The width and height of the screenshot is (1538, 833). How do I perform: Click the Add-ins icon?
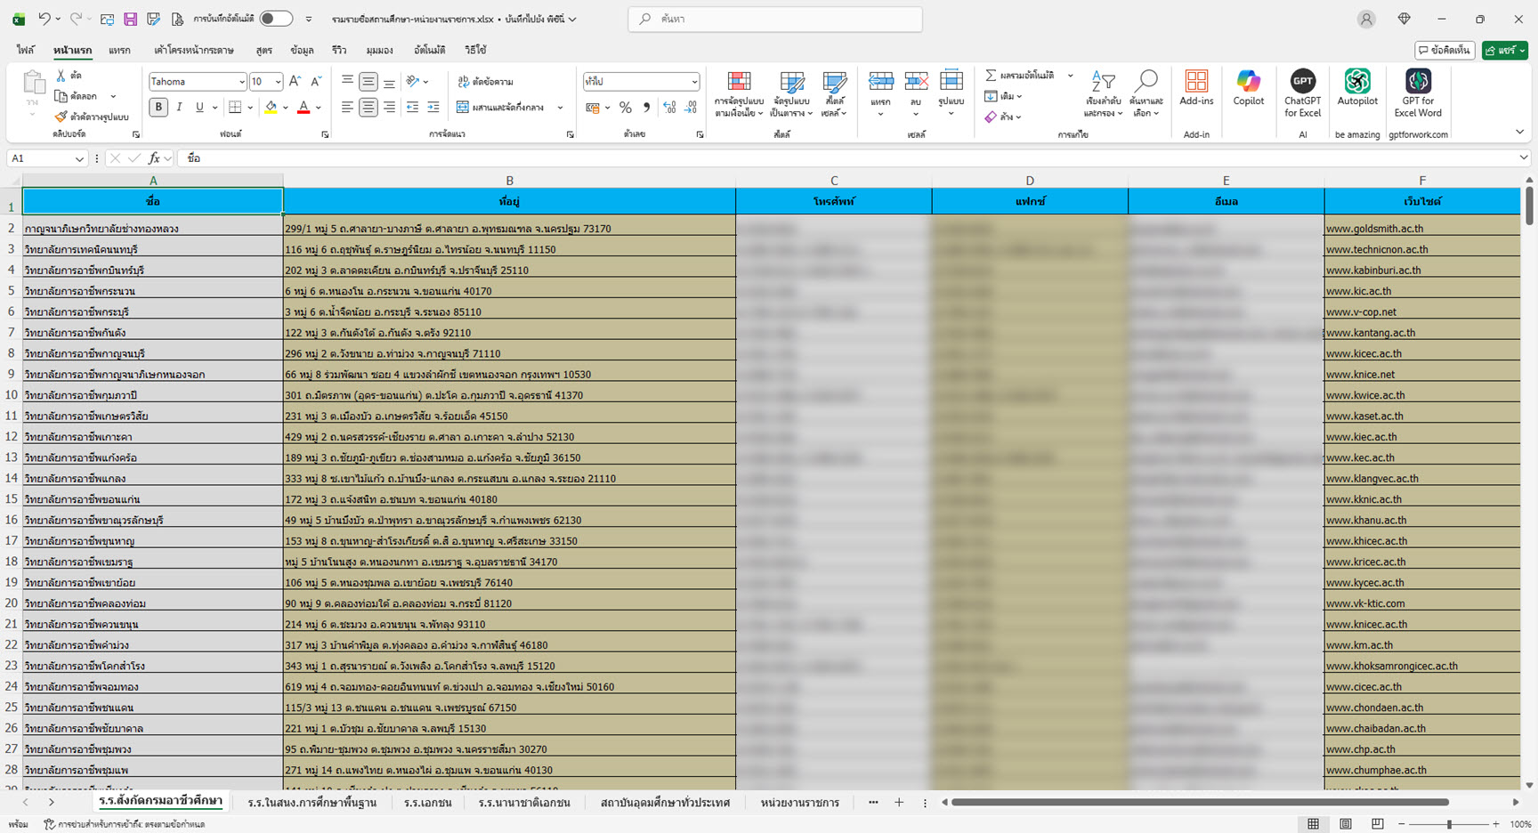pyautogui.click(x=1196, y=83)
